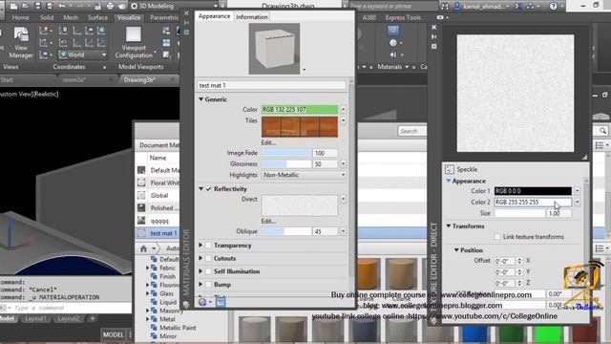
Task: Click the search binoculars icon in title bar
Action: tap(445, 6)
